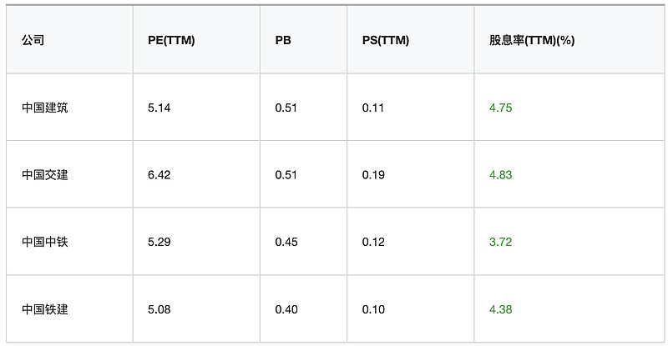Select the 5.08 PE value
The height and width of the screenshot is (346, 668).
(159, 309)
